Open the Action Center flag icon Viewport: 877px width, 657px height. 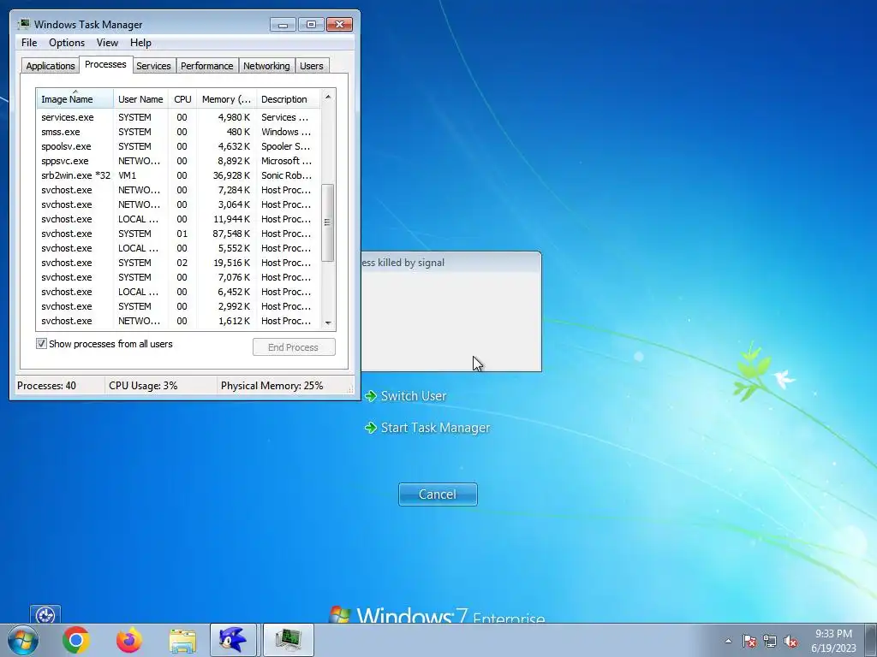tap(749, 641)
